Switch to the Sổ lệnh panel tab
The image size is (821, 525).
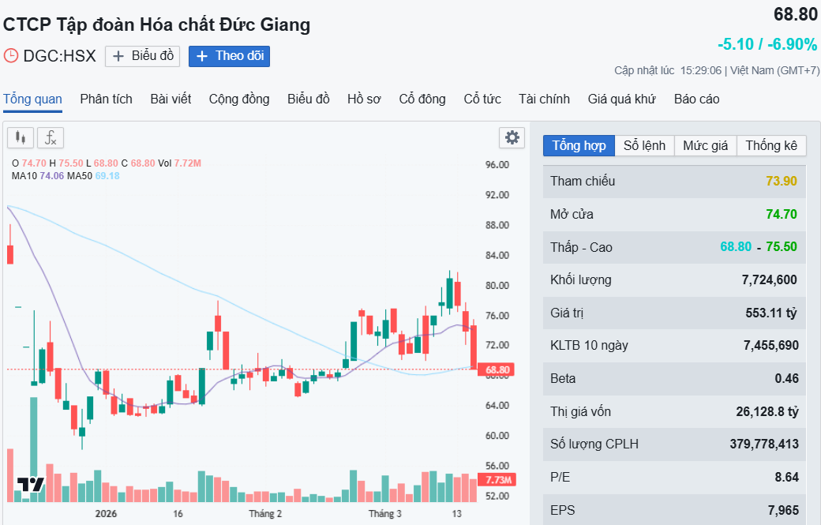click(x=644, y=145)
